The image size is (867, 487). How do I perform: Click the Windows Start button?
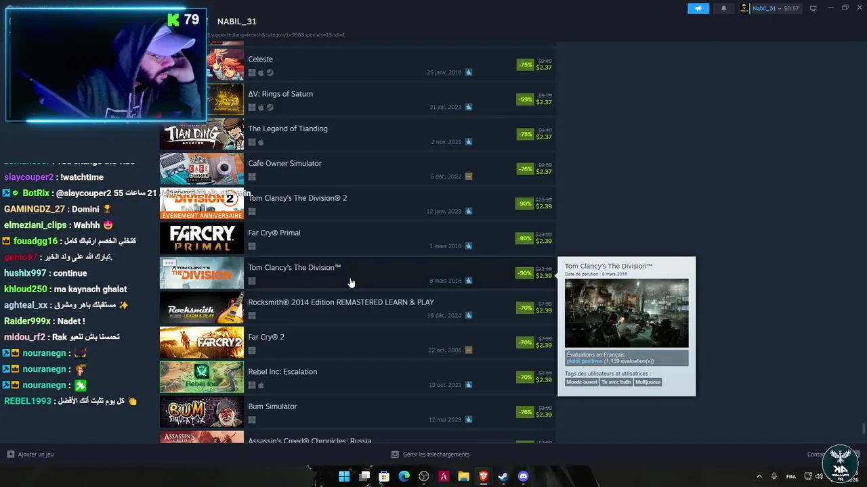click(x=344, y=476)
